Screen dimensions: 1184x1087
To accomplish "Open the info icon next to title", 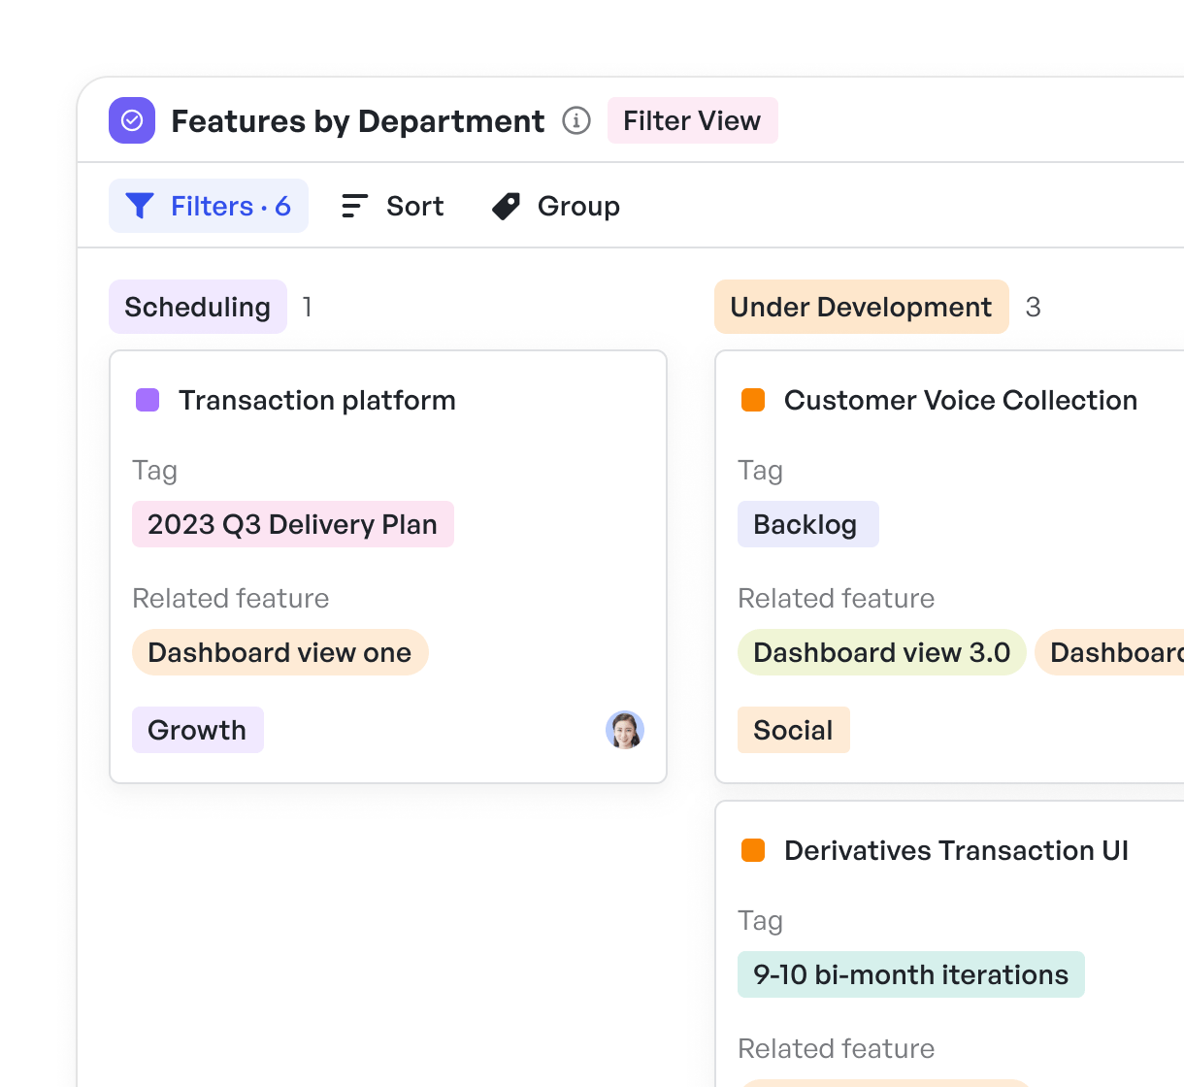I will pyautogui.click(x=576, y=120).
